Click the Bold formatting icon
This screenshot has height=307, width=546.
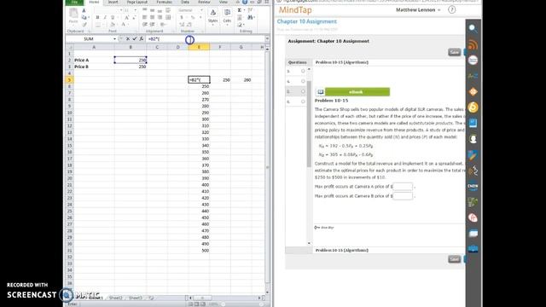pyautogui.click(x=97, y=17)
